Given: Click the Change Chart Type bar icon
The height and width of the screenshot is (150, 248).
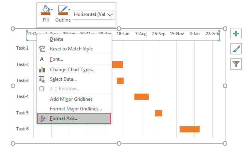Looking at the screenshot, I should 42,70.
